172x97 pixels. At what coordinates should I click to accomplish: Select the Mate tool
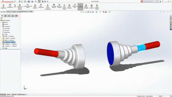(15, 6)
